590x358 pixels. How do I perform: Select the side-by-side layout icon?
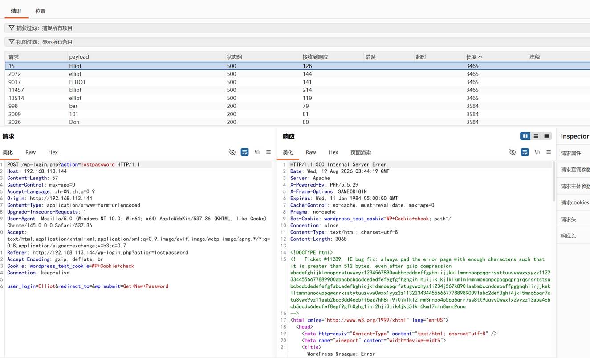pyautogui.click(x=525, y=136)
